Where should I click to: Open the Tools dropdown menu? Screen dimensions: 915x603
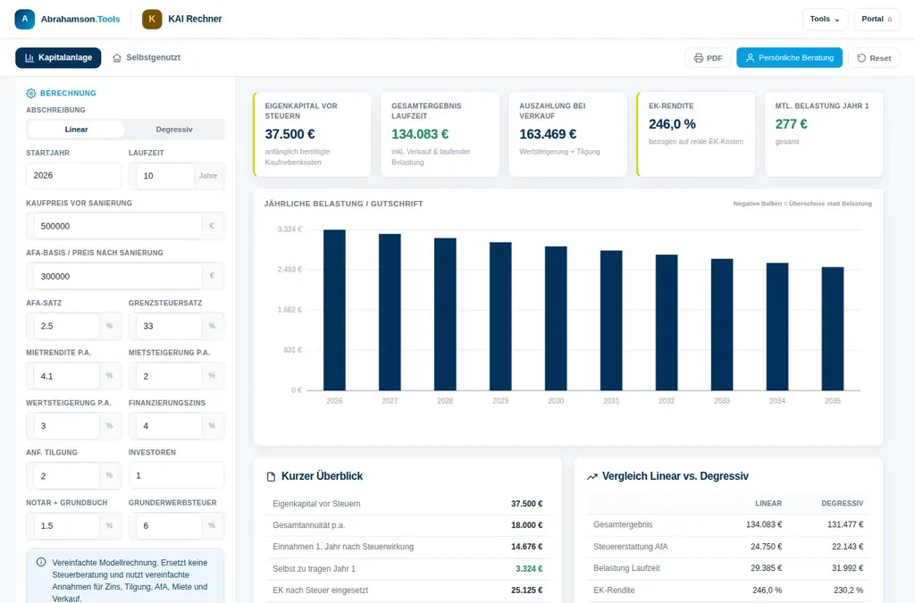click(825, 20)
